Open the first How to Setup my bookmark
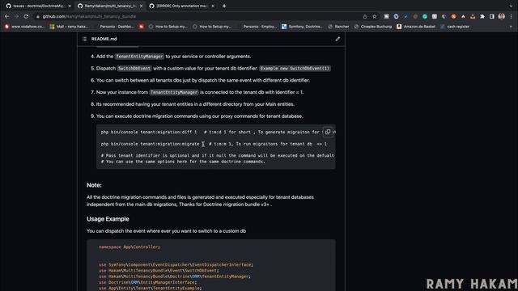 (x=168, y=27)
